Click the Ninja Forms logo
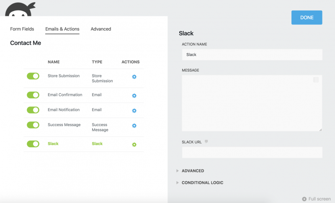Viewport: 335px width, 203px height. point(20,9)
